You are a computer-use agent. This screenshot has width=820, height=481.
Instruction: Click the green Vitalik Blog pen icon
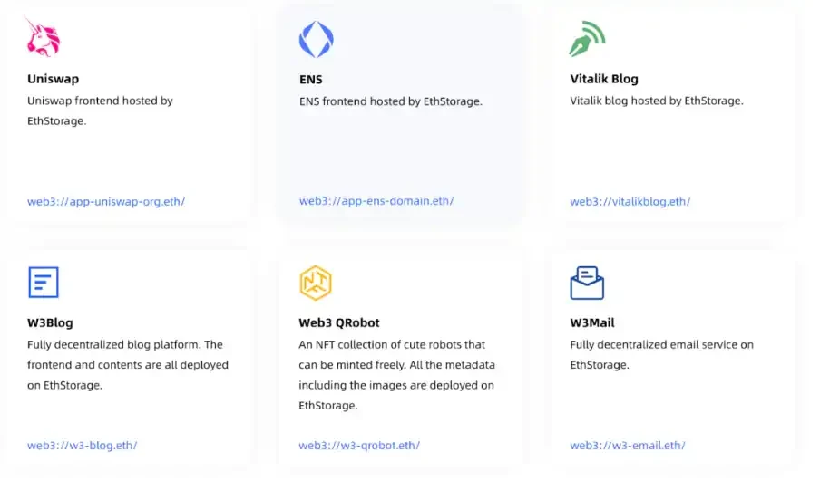click(x=587, y=38)
